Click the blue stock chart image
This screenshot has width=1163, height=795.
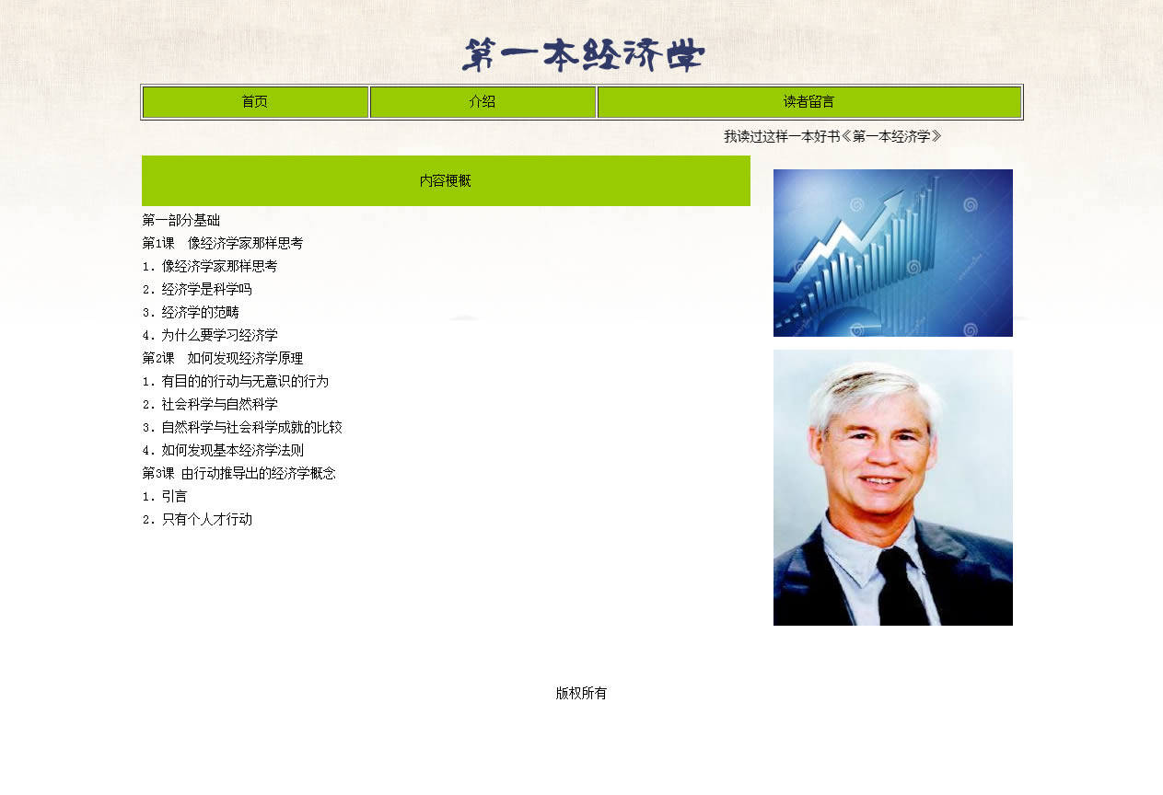coord(892,253)
